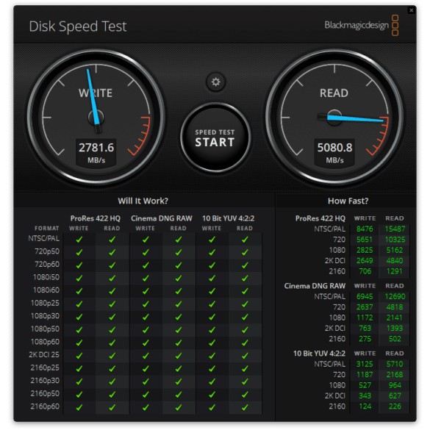The width and height of the screenshot is (430, 430).
Task: Click Cinema DNG RAW 2160 read value 502
Action: click(395, 339)
